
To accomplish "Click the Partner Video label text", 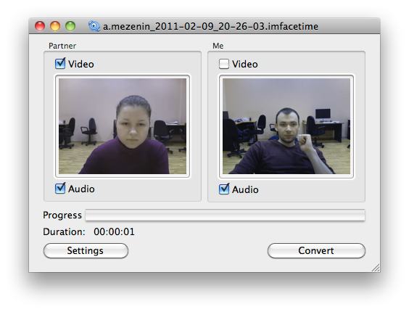I will pos(81,64).
